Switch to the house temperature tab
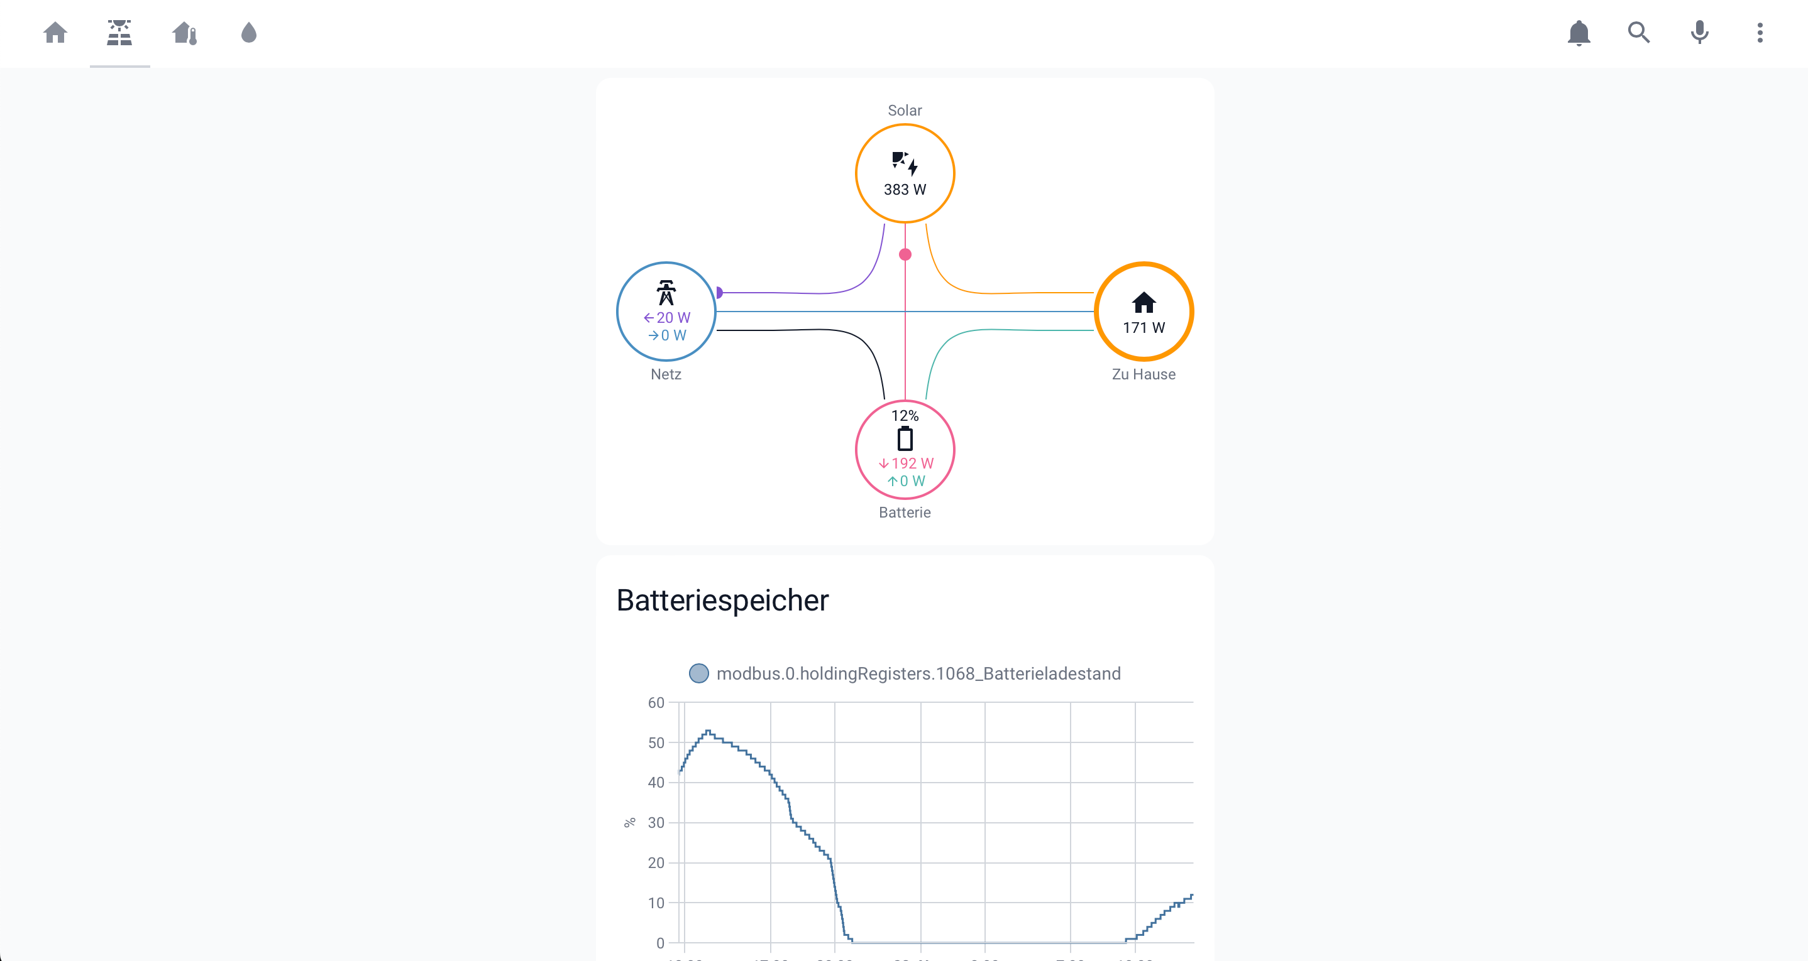 (185, 33)
